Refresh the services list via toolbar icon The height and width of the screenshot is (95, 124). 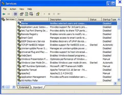(26, 14)
